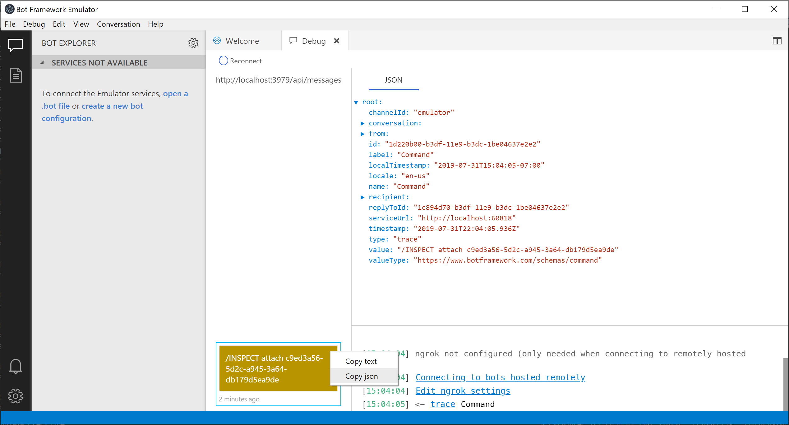Viewport: 789px width, 425px height.
Task: Toggle the split panel layout icon
Action: (x=777, y=41)
